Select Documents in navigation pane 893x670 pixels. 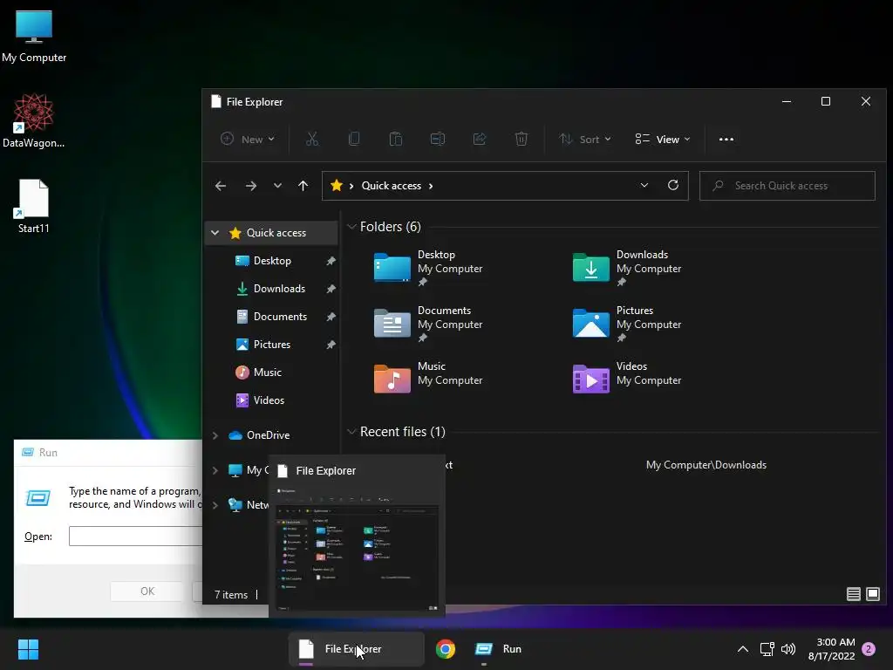point(280,317)
